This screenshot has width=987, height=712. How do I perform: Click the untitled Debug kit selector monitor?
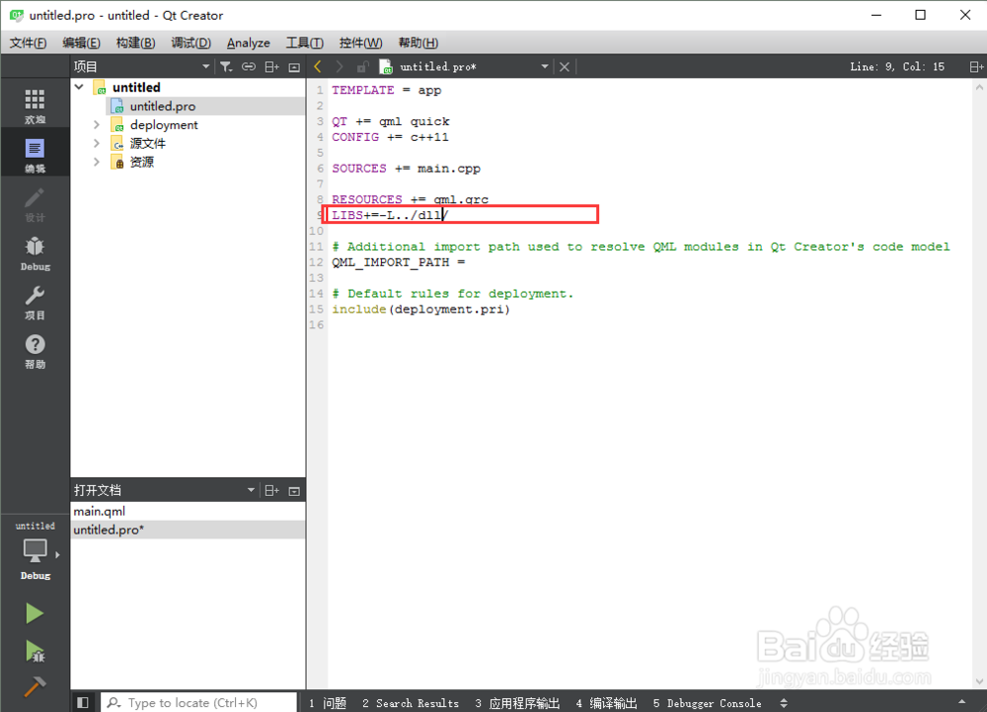tap(35, 550)
